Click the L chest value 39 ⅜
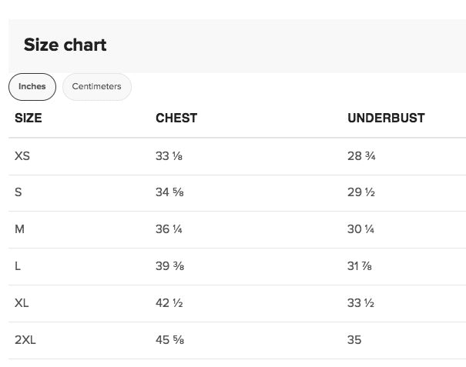The width and height of the screenshot is (466, 367). click(169, 266)
